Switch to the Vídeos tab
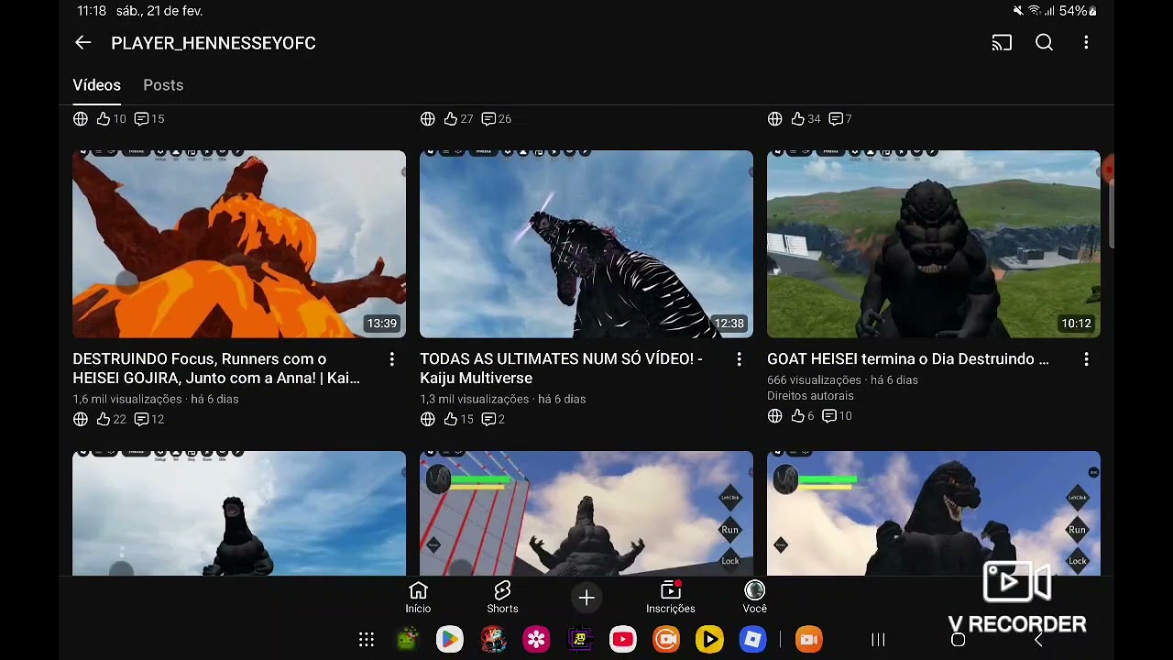 (97, 85)
